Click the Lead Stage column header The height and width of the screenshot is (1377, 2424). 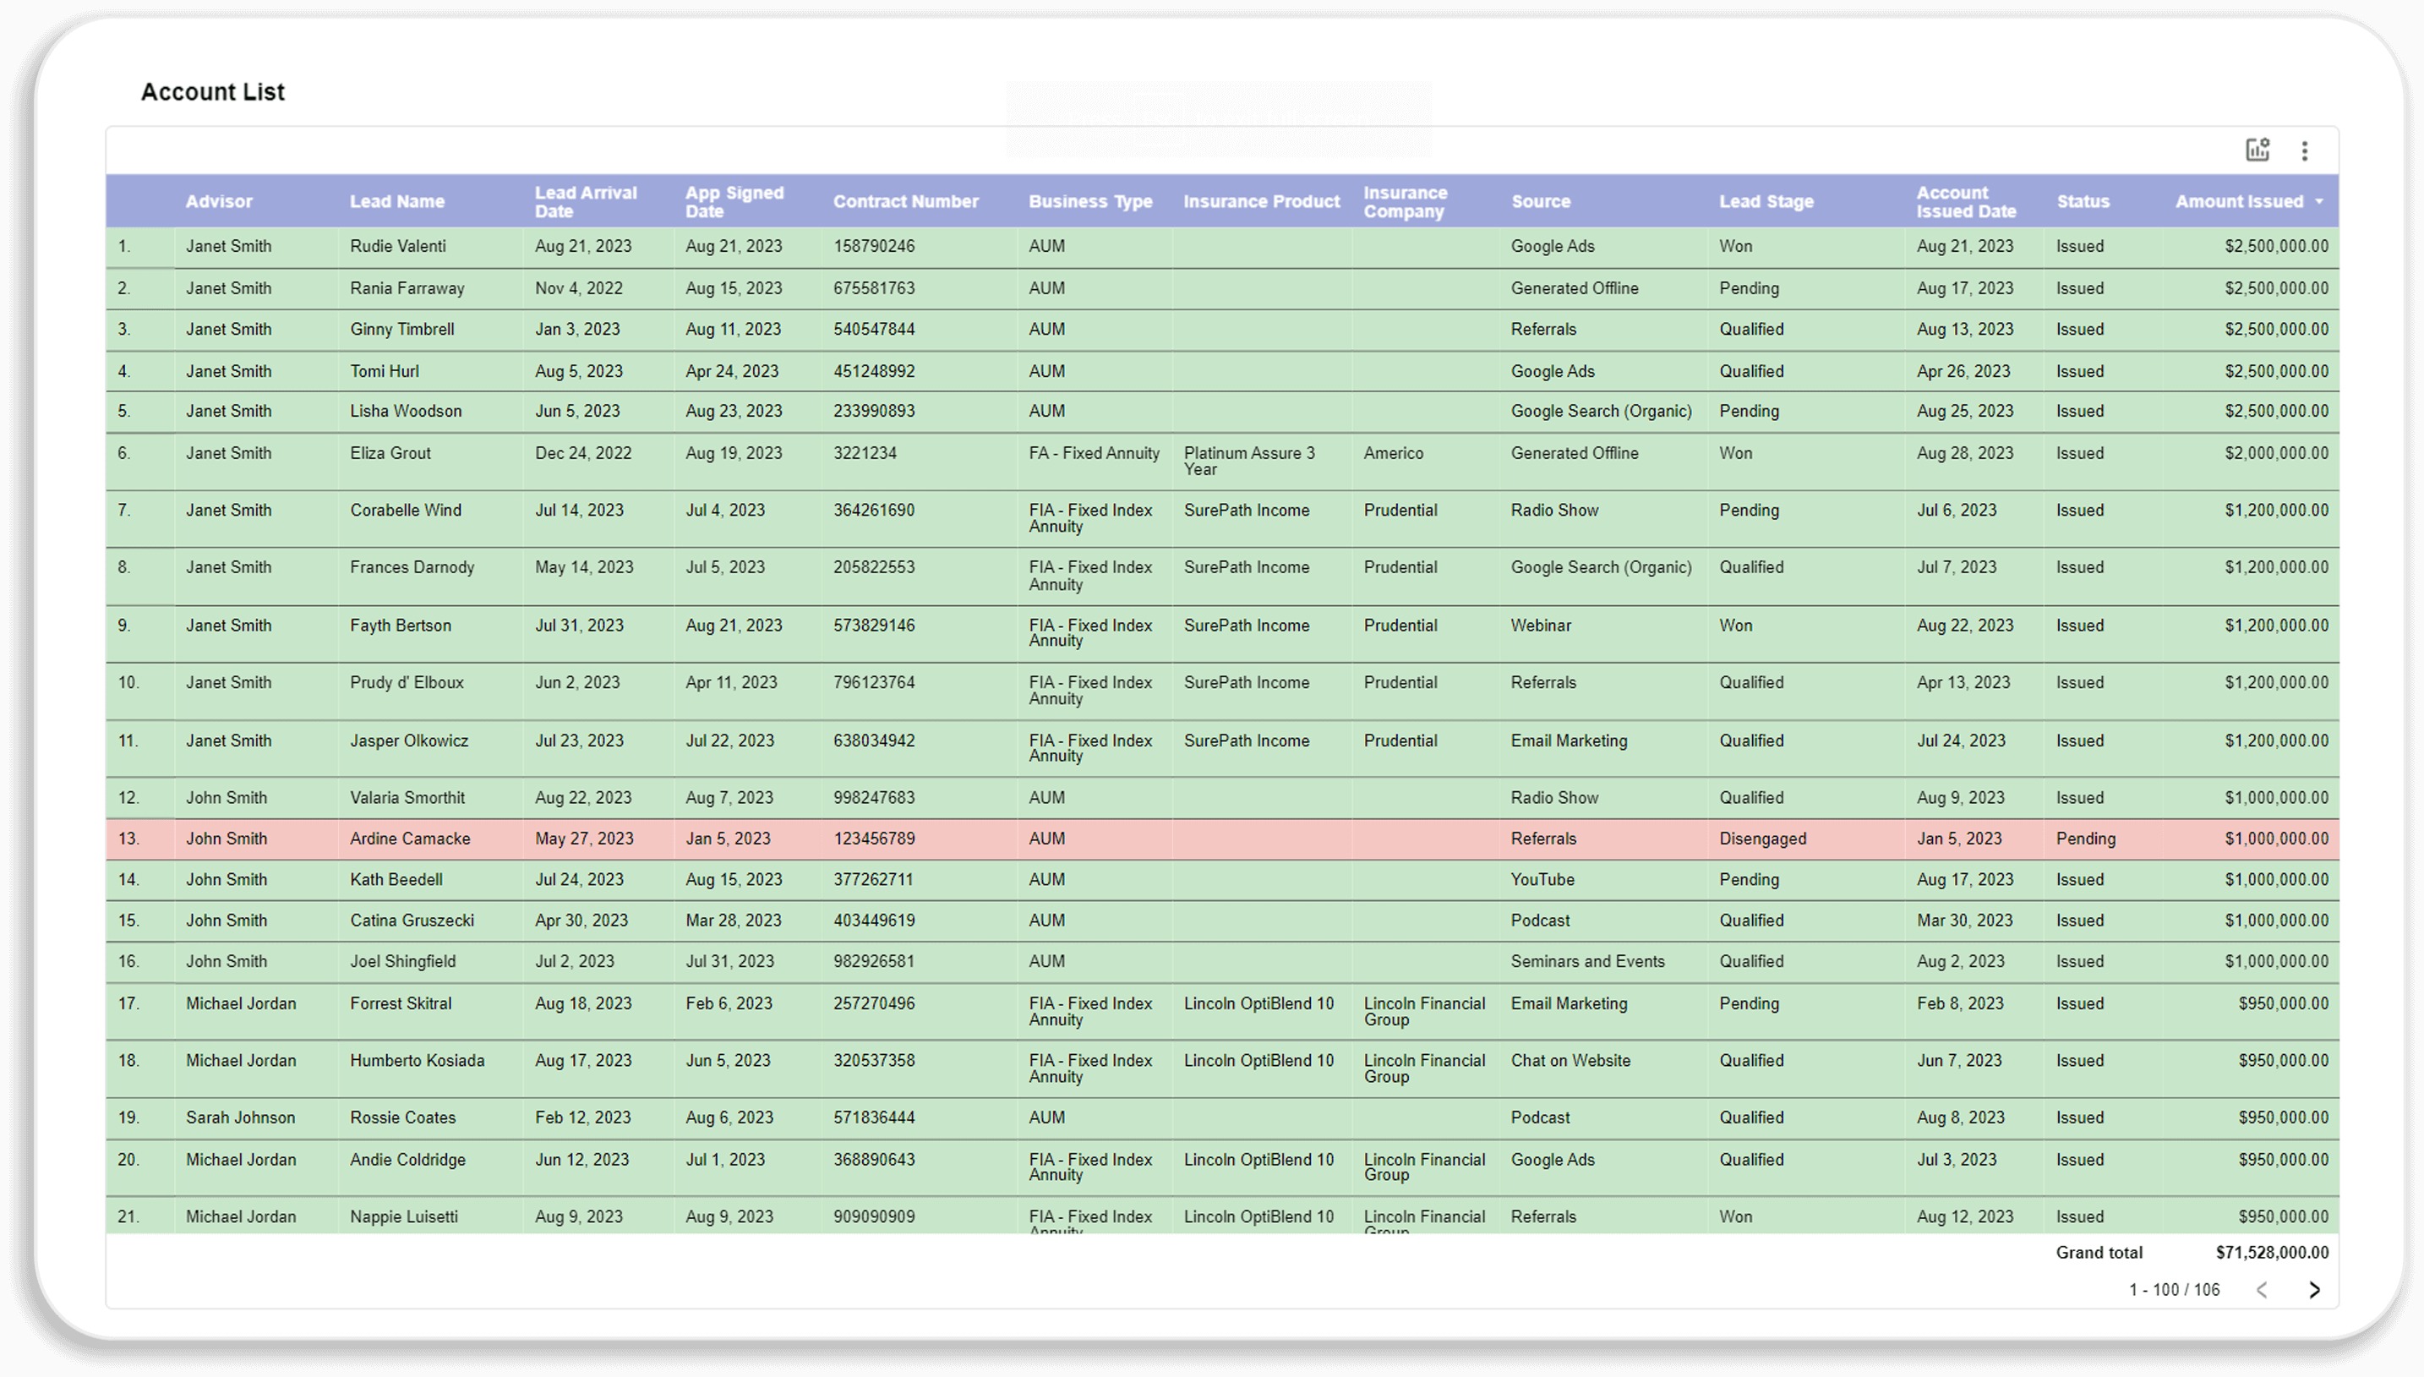[x=1766, y=201]
